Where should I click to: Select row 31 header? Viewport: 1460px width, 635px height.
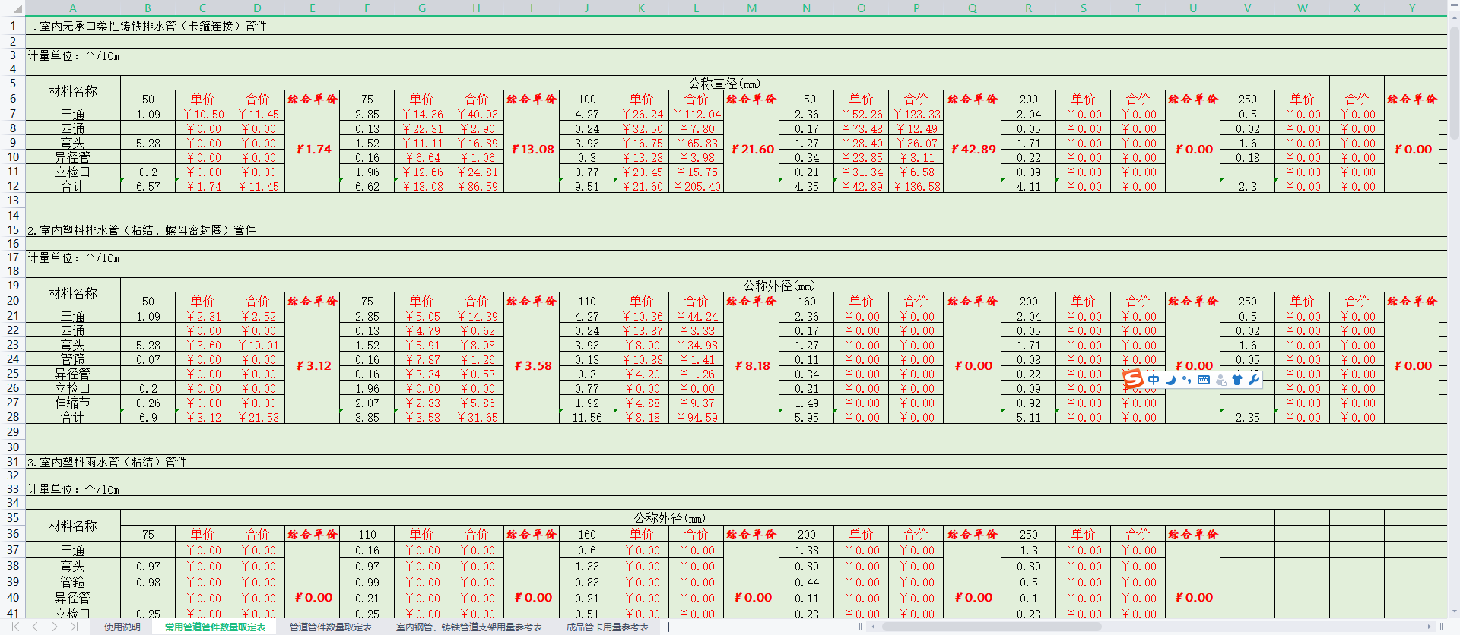(13, 461)
